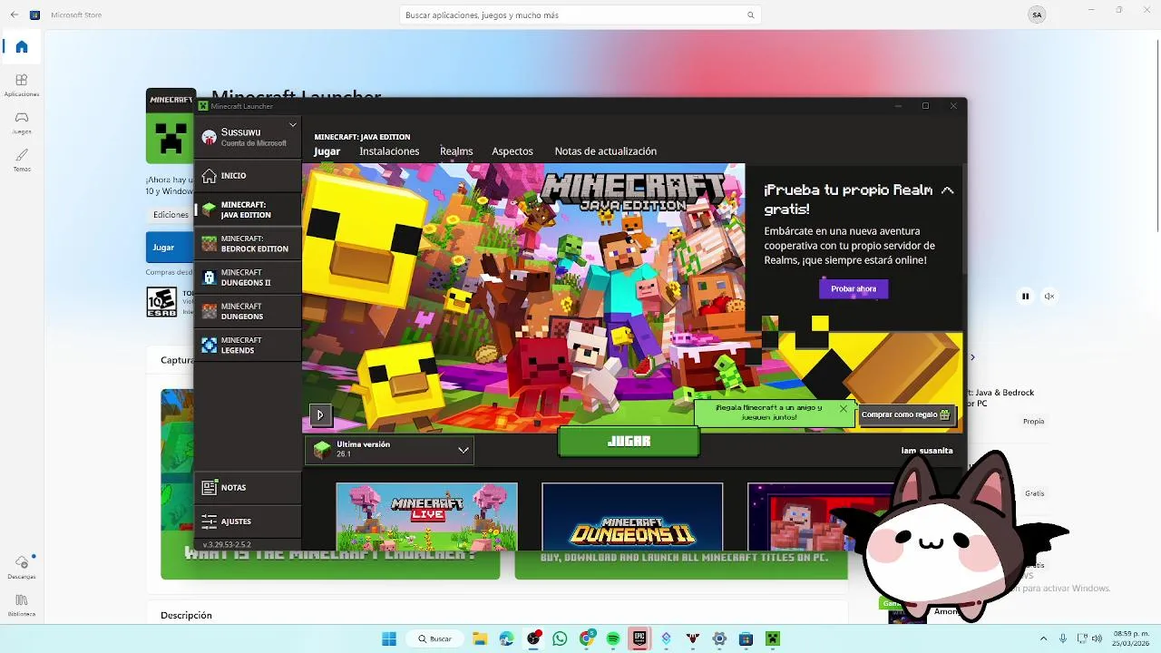This screenshot has width=1161, height=653.
Task: Click the Store screenshots next arrow
Action: pyautogui.click(x=972, y=357)
